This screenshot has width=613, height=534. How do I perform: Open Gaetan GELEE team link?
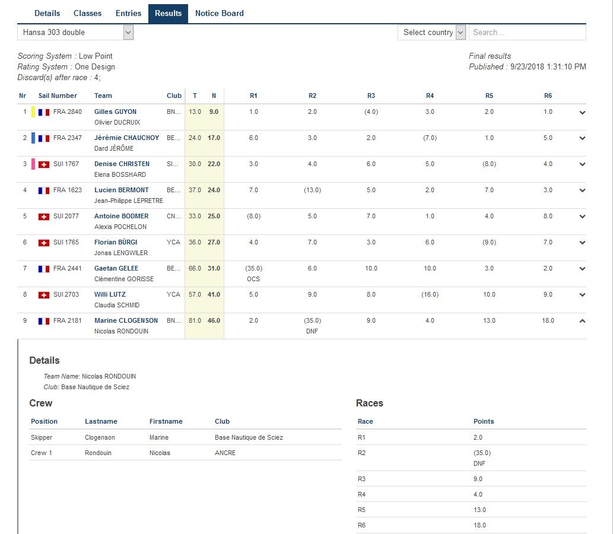click(x=116, y=269)
